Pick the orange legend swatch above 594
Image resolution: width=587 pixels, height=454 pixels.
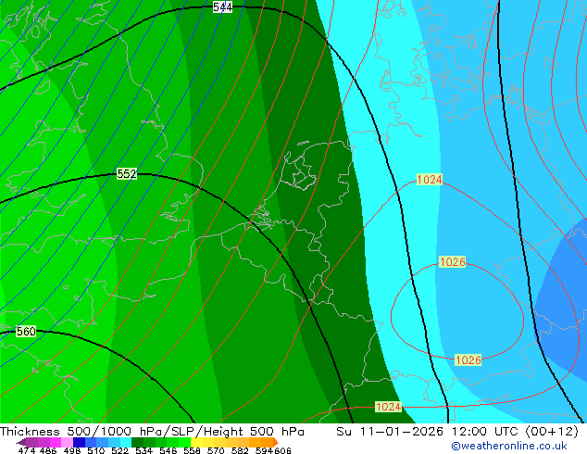268,442
